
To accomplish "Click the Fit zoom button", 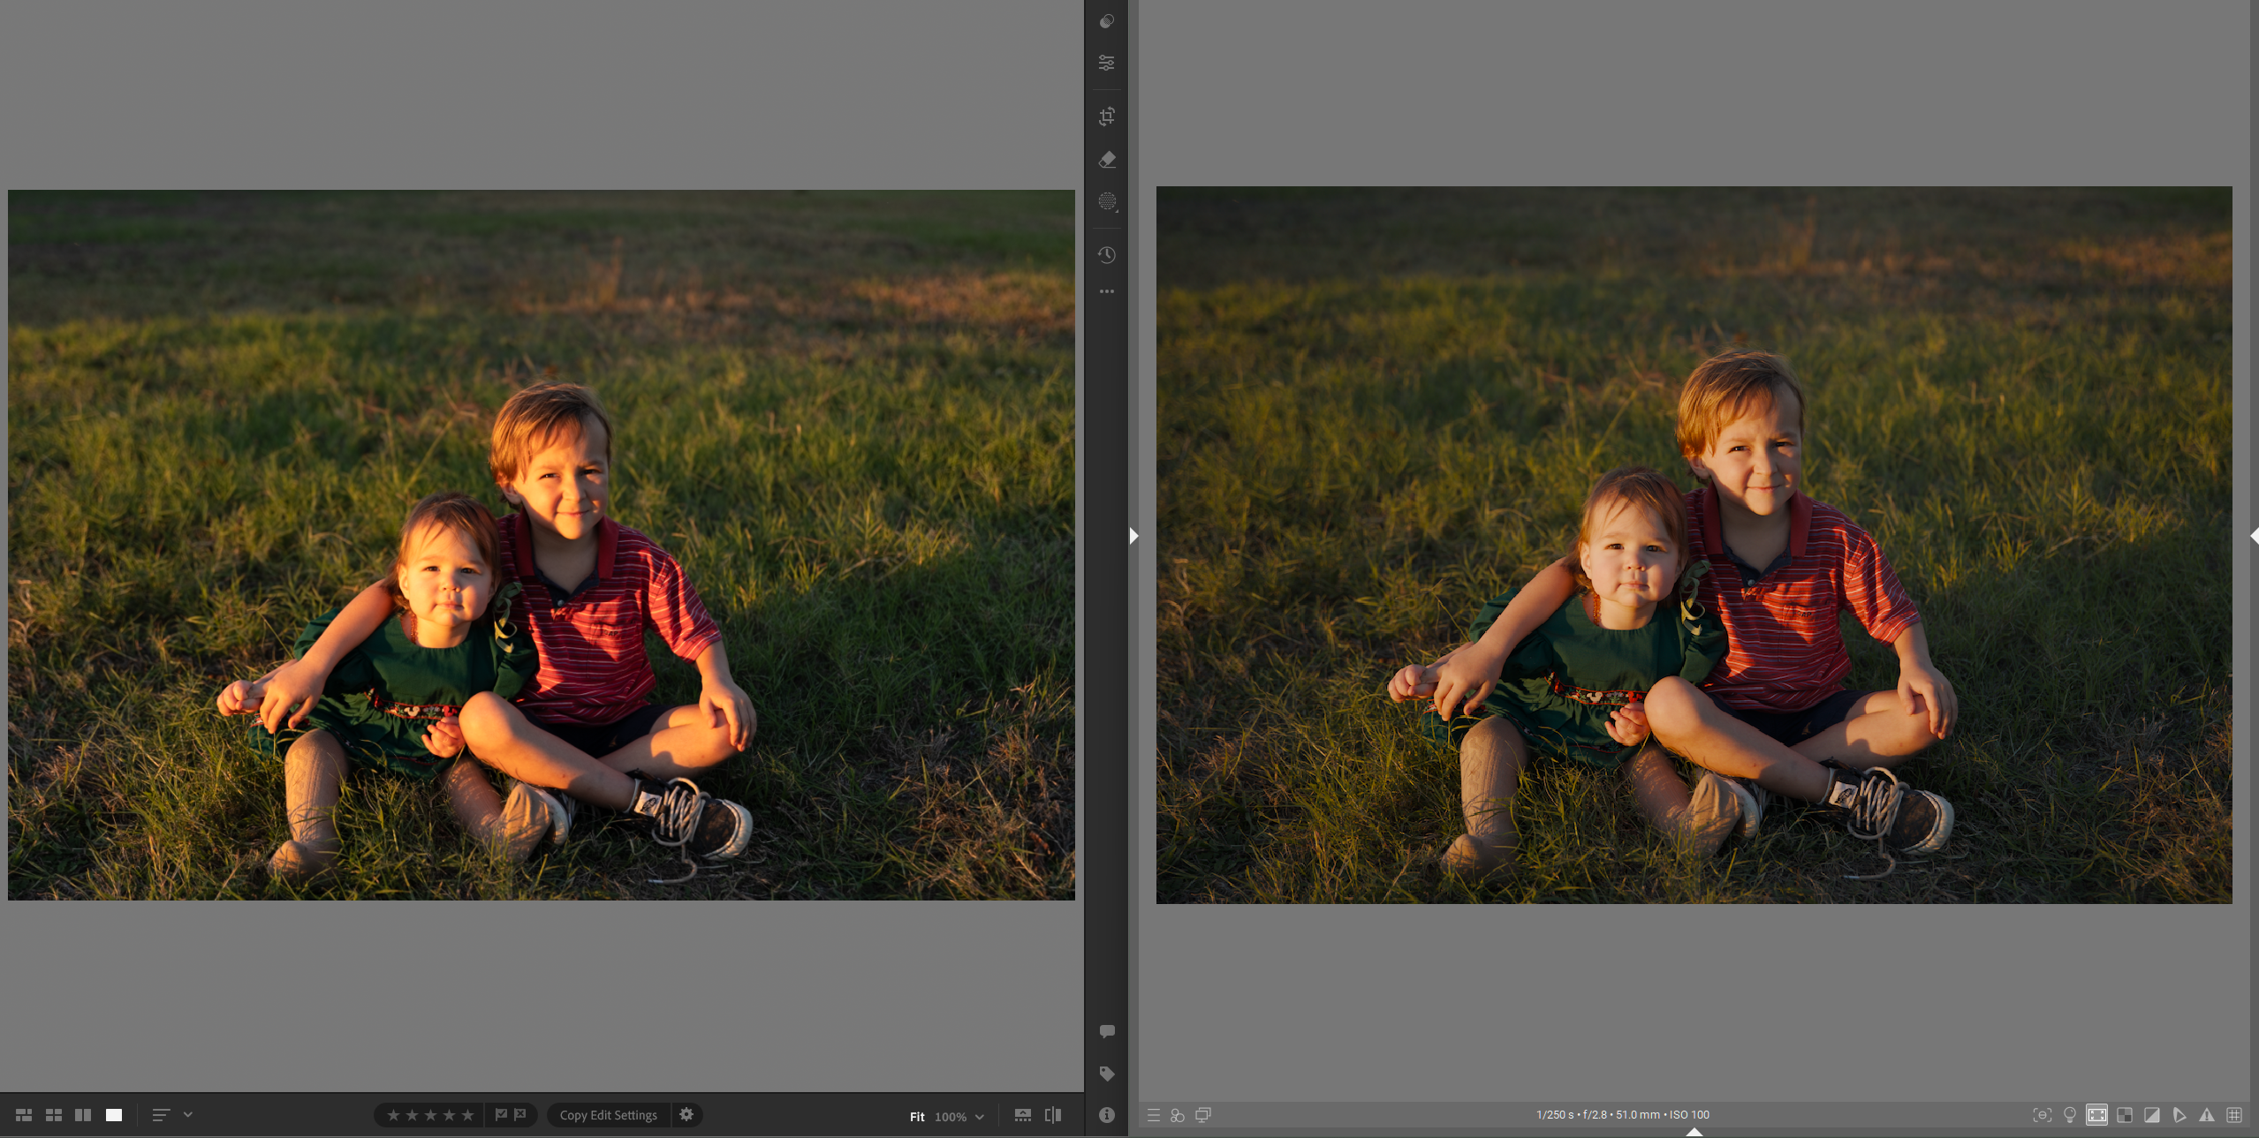I will pyautogui.click(x=917, y=1117).
